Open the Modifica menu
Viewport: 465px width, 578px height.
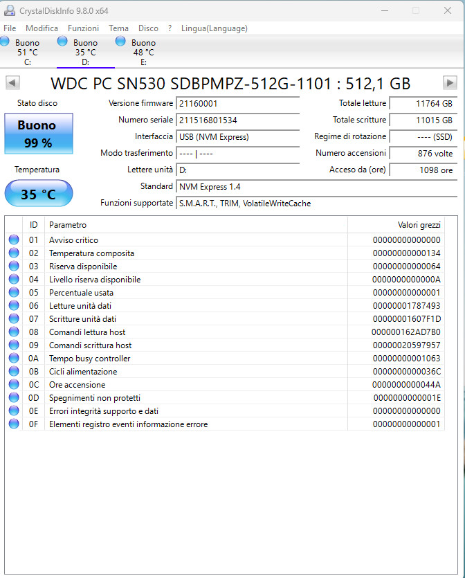click(x=42, y=28)
